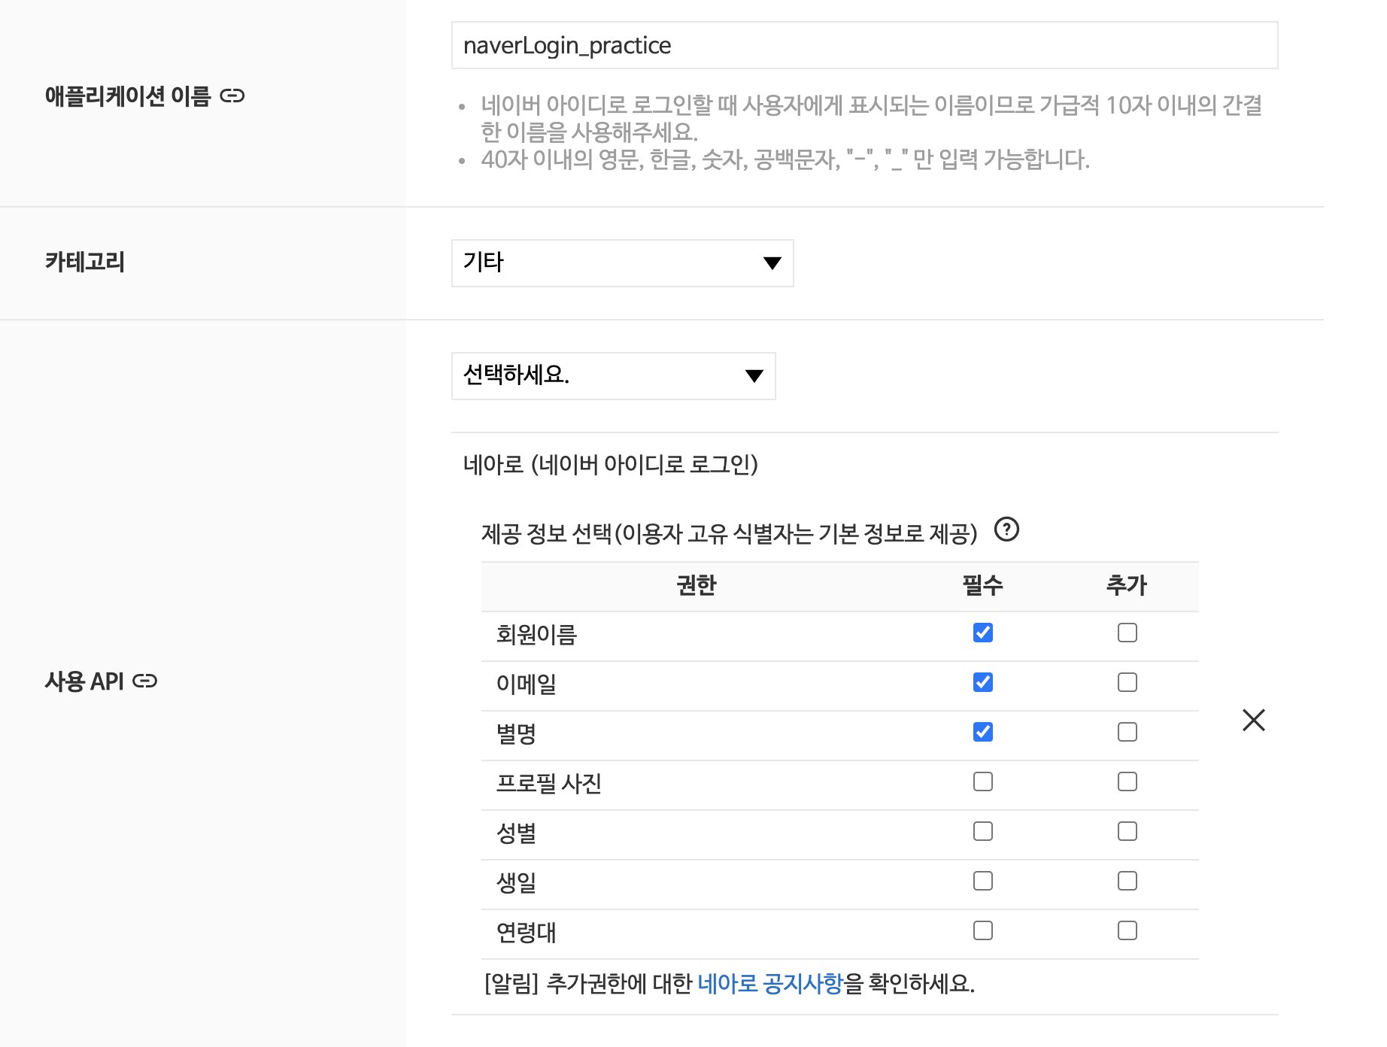Click the application name input field
Image resolution: width=1387 pixels, height=1047 pixels.
[864, 46]
